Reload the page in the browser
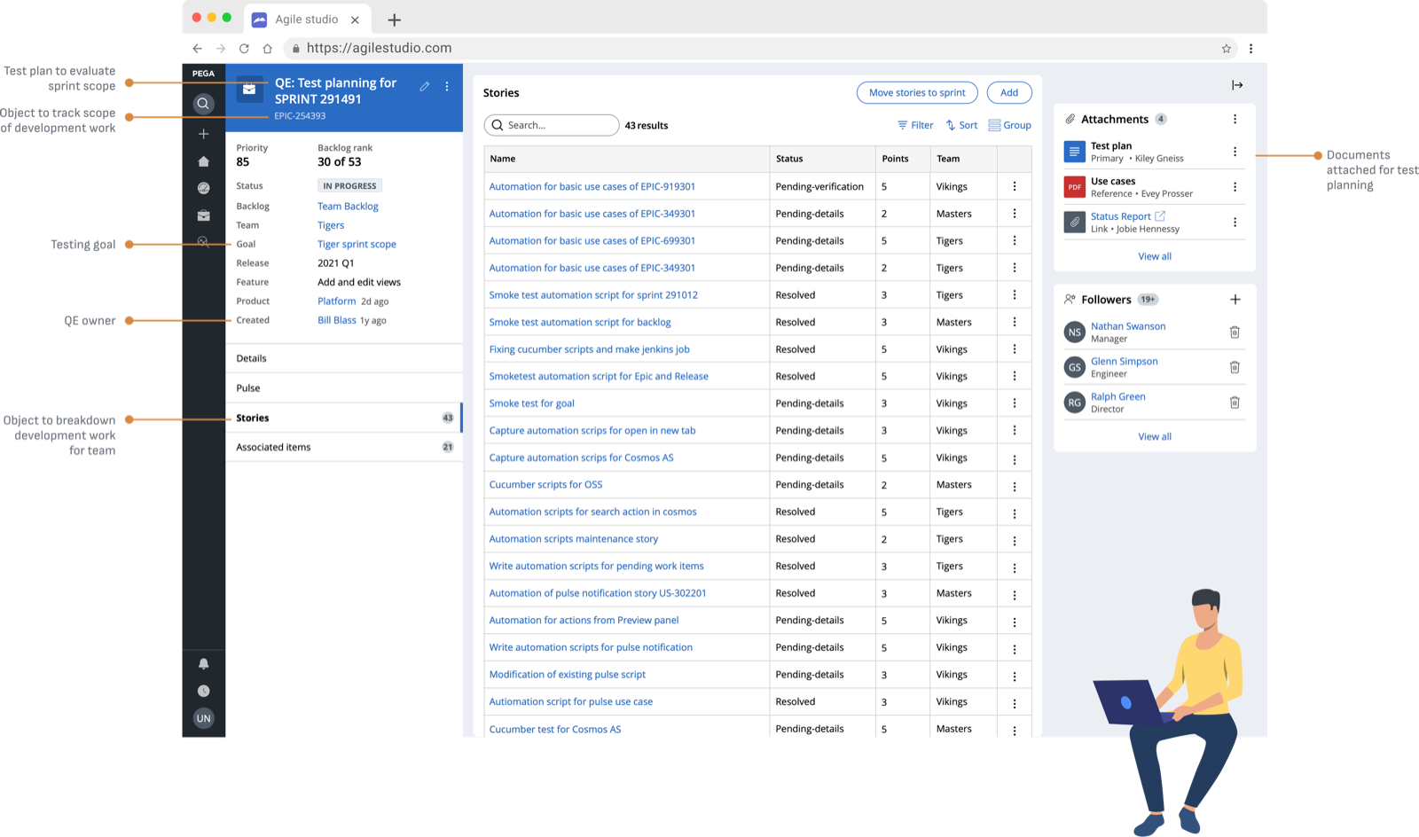The width and height of the screenshot is (1419, 837). [x=244, y=49]
